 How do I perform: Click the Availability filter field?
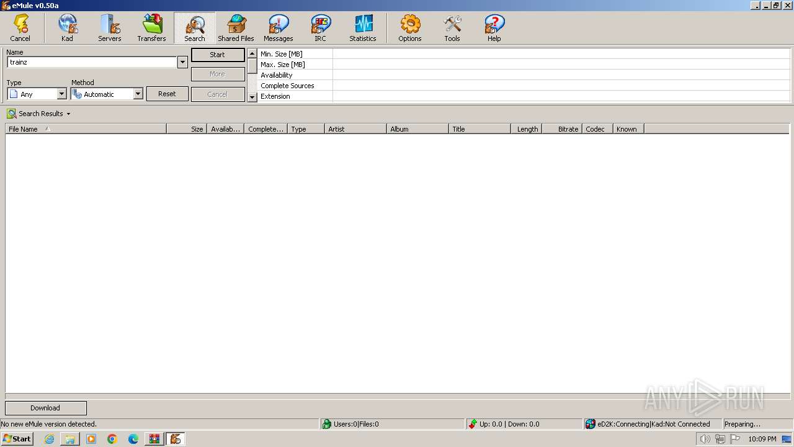pos(561,75)
